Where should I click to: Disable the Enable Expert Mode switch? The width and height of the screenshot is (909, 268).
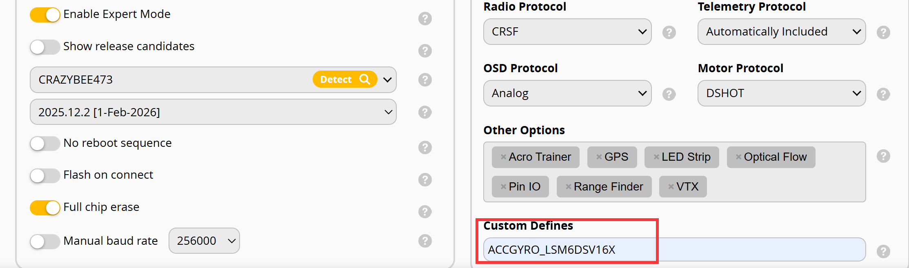click(45, 15)
